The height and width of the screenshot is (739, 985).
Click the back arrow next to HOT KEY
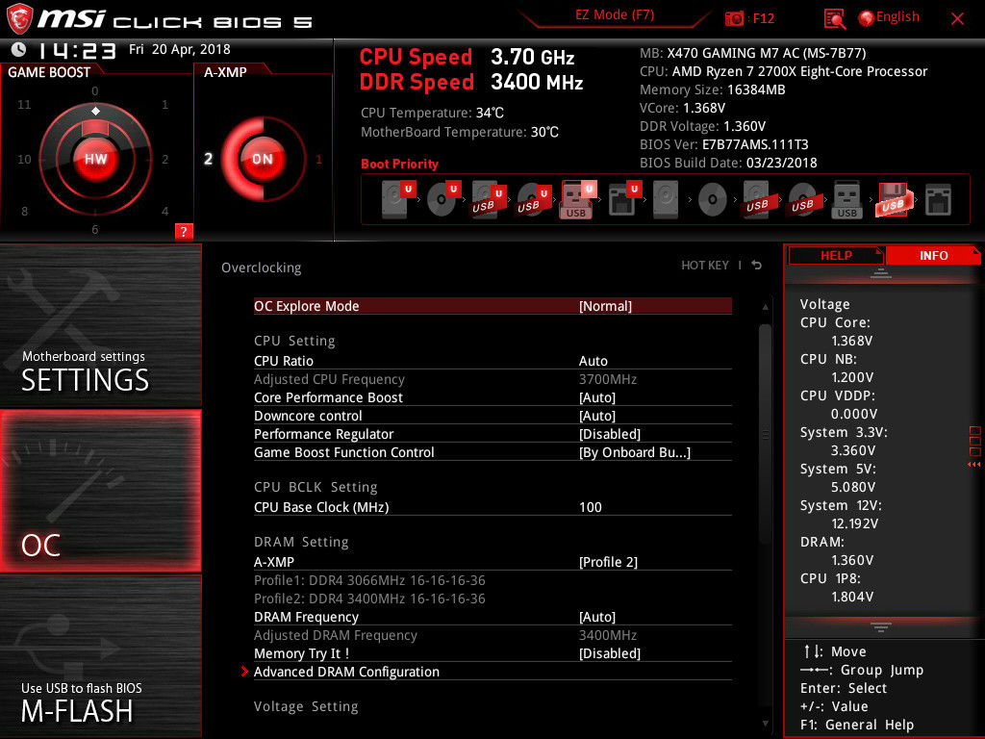[757, 266]
